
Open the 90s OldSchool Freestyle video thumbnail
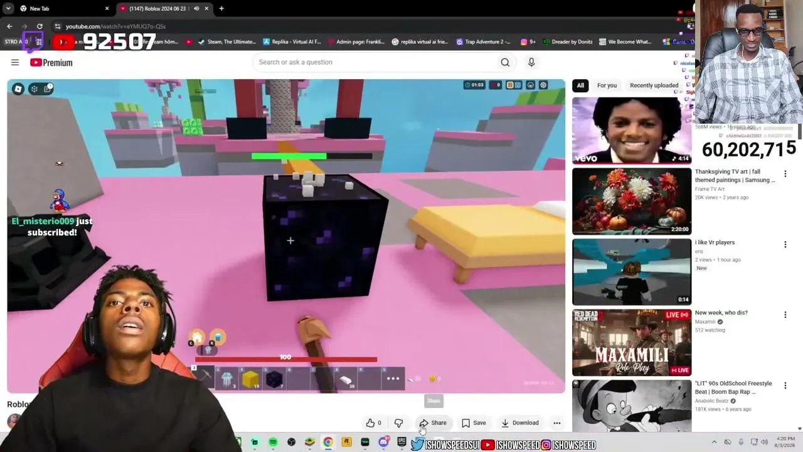point(632,406)
